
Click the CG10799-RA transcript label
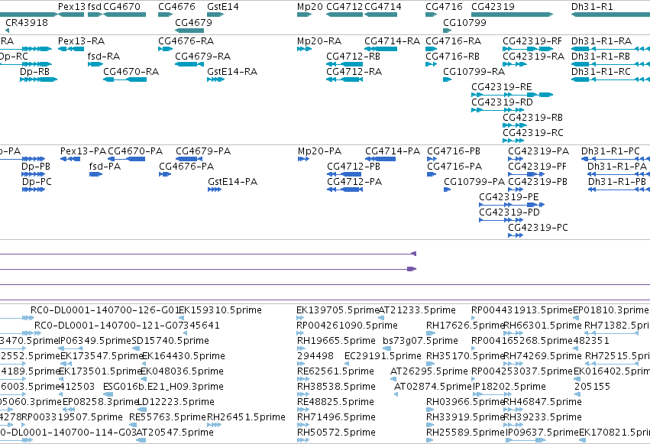click(474, 72)
